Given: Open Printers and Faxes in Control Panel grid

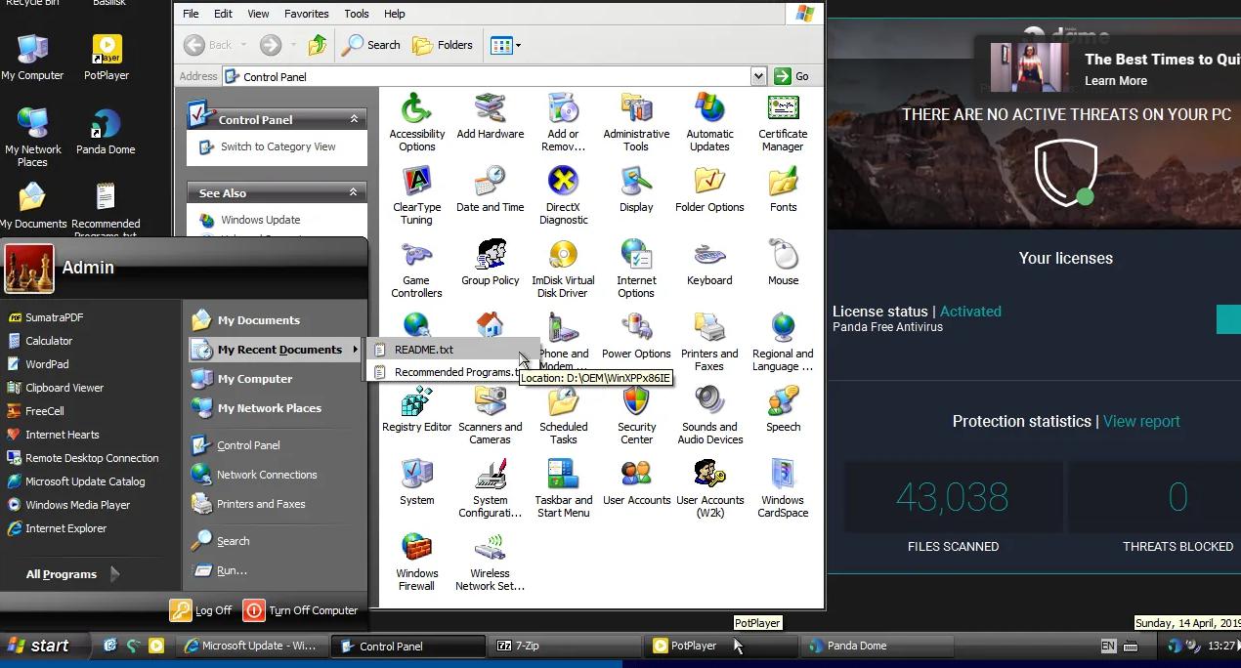Looking at the screenshot, I should (709, 342).
